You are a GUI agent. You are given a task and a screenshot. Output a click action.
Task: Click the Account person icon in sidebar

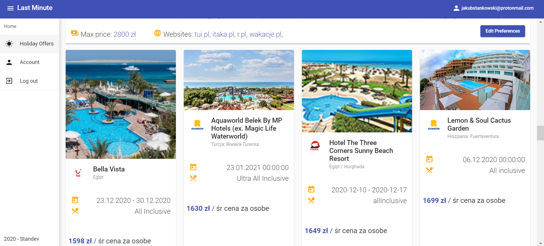click(x=9, y=62)
